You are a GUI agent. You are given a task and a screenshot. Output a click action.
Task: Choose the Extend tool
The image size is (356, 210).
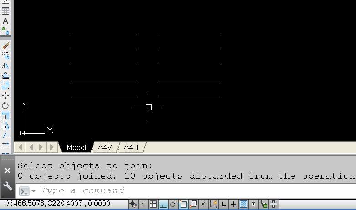5,145
